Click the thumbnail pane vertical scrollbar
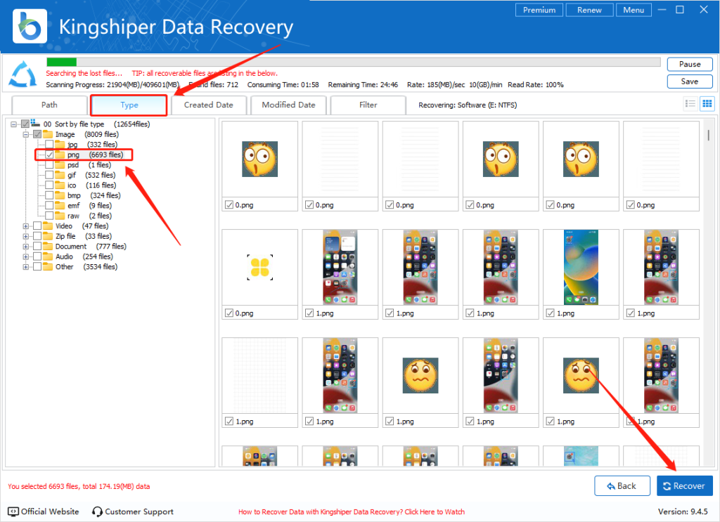 click(708, 136)
